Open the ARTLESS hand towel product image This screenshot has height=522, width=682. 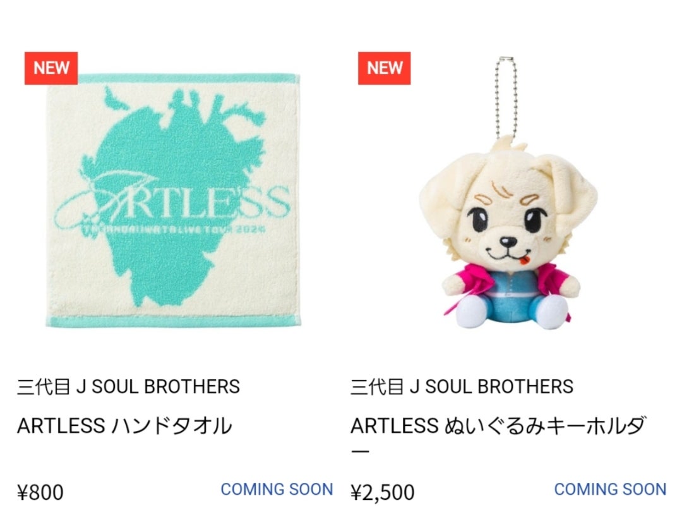click(x=173, y=200)
